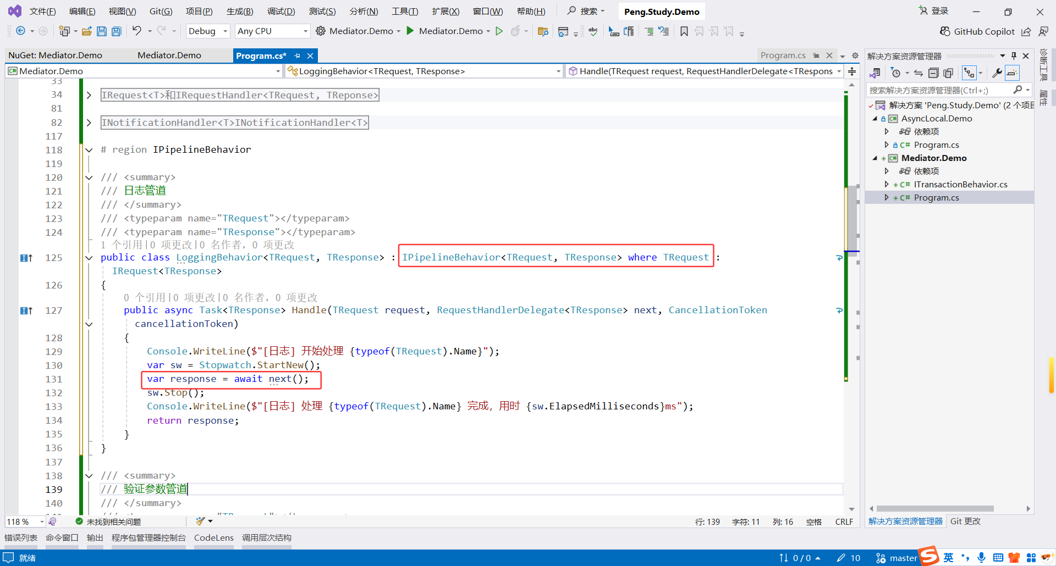Viewport: 1056px width, 566px height.
Task: Click the spell checker abc icon
Action: pos(593,31)
